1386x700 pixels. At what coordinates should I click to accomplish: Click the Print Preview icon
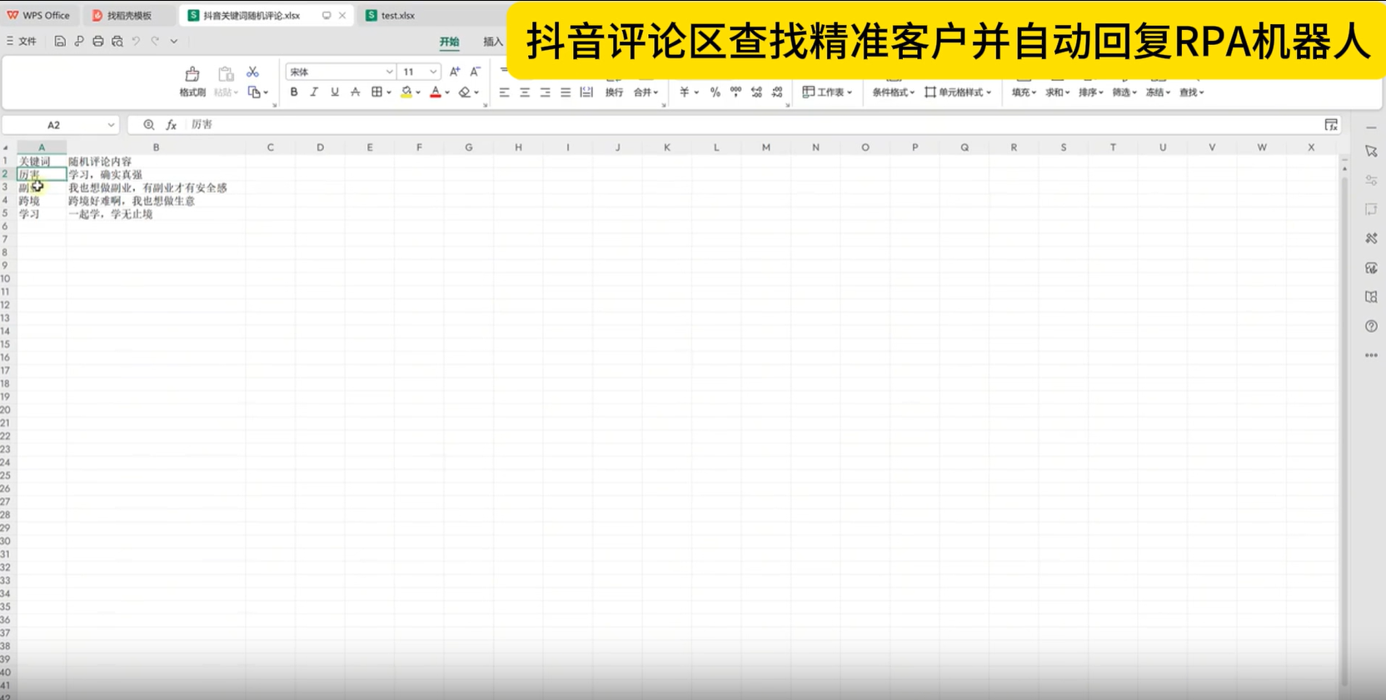pos(117,41)
